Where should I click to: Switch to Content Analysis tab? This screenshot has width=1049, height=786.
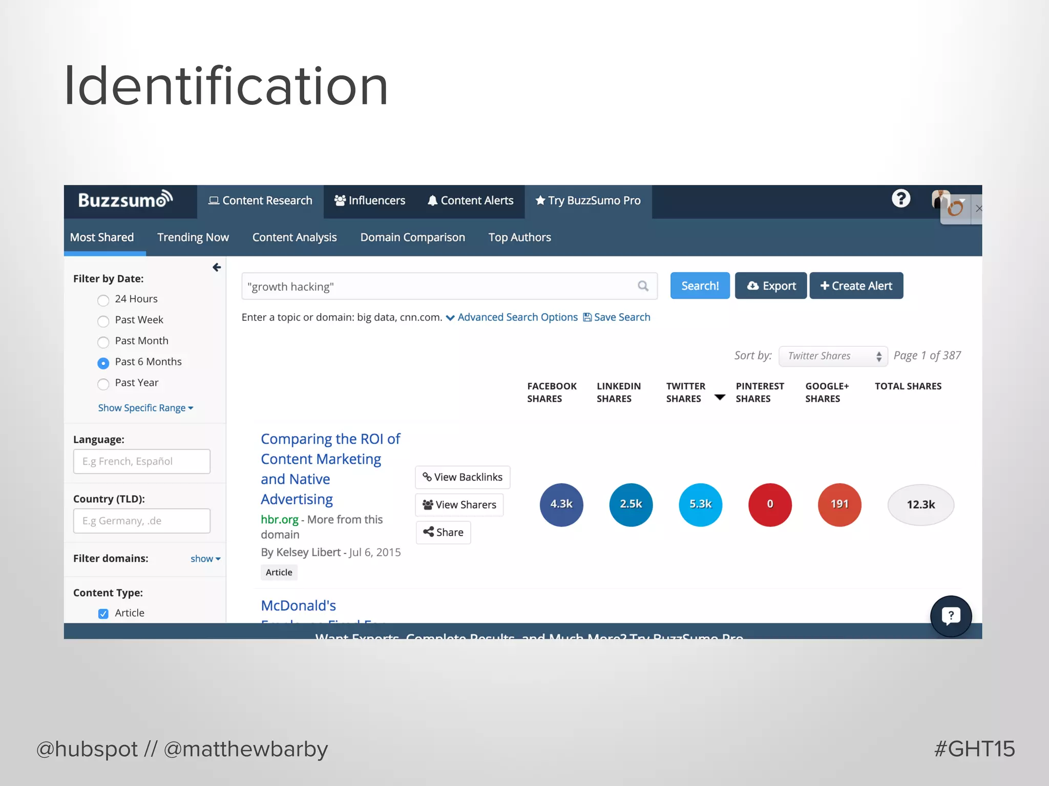(295, 237)
